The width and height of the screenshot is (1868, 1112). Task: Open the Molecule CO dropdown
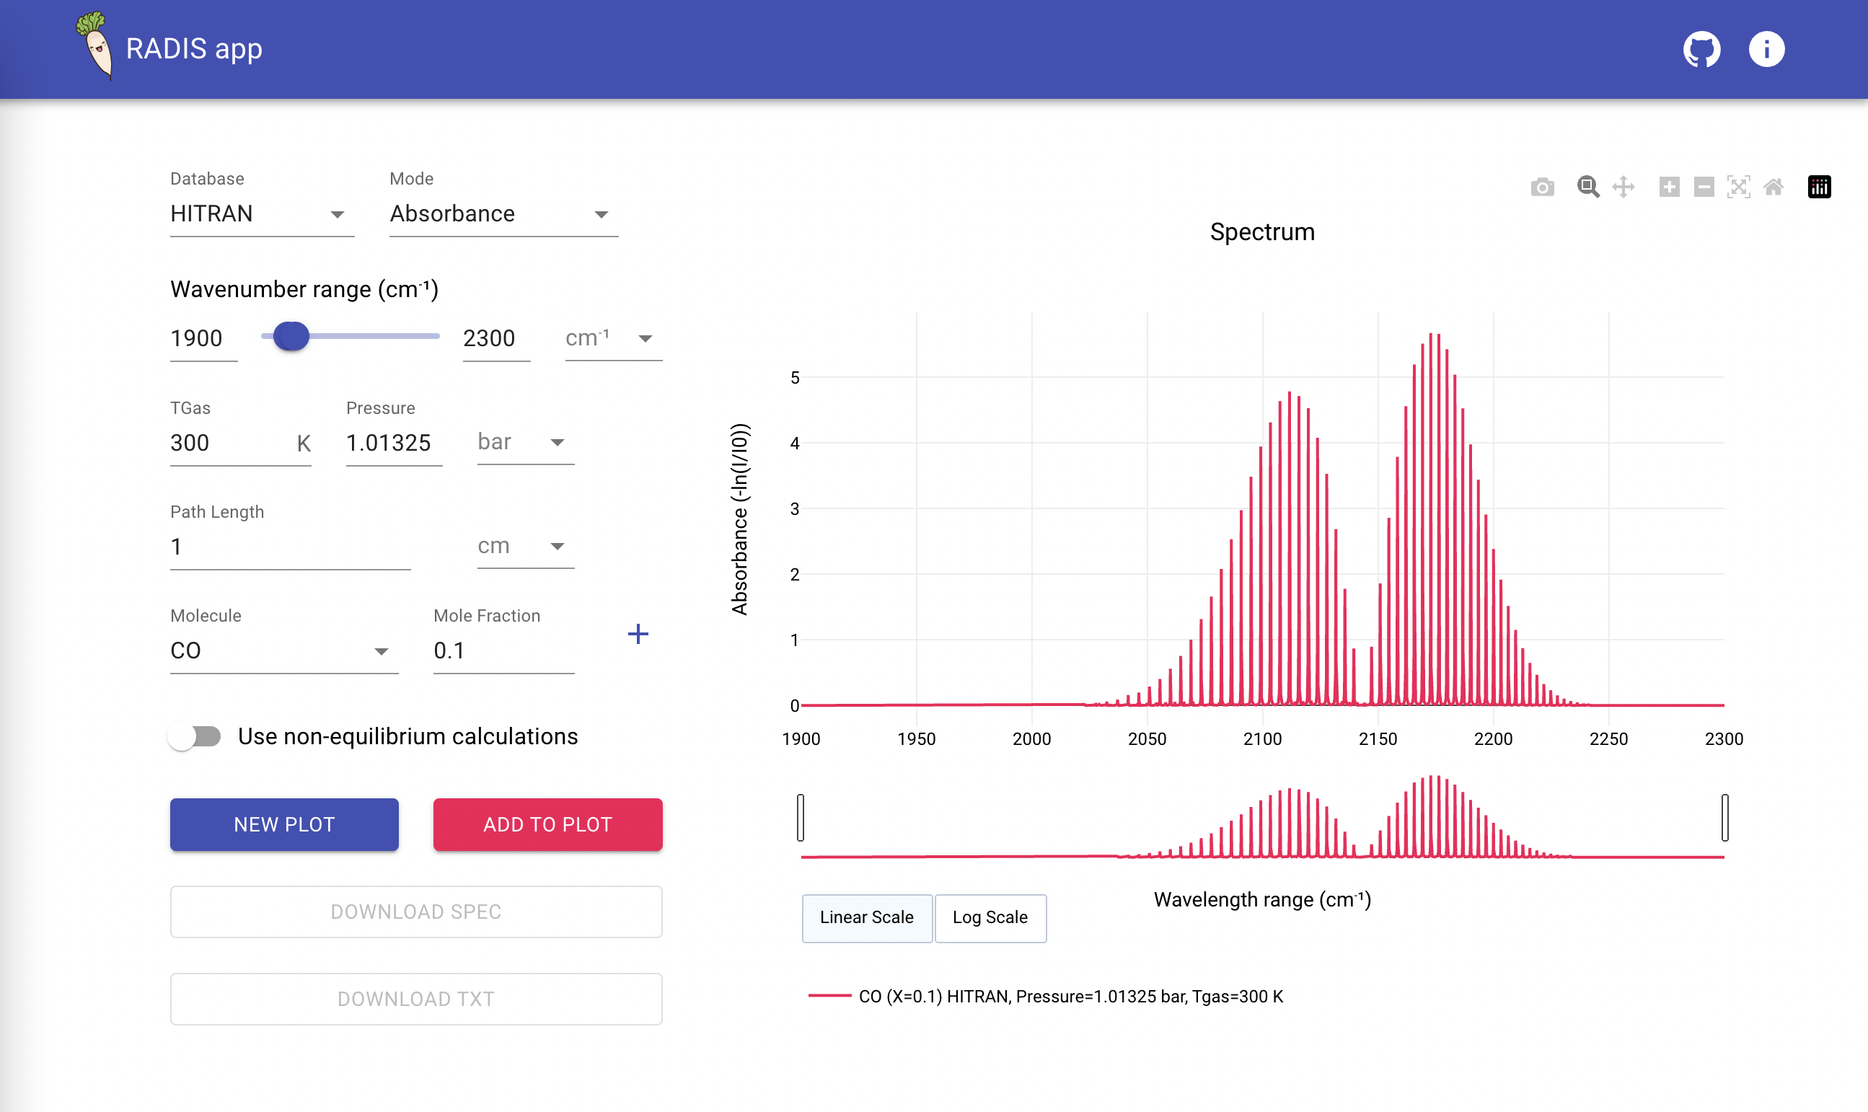(284, 650)
